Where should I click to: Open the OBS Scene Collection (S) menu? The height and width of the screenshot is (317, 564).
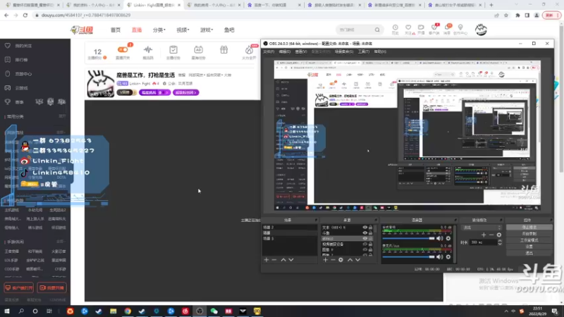point(344,51)
